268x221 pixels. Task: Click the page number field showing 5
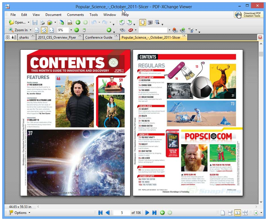coord(122,213)
